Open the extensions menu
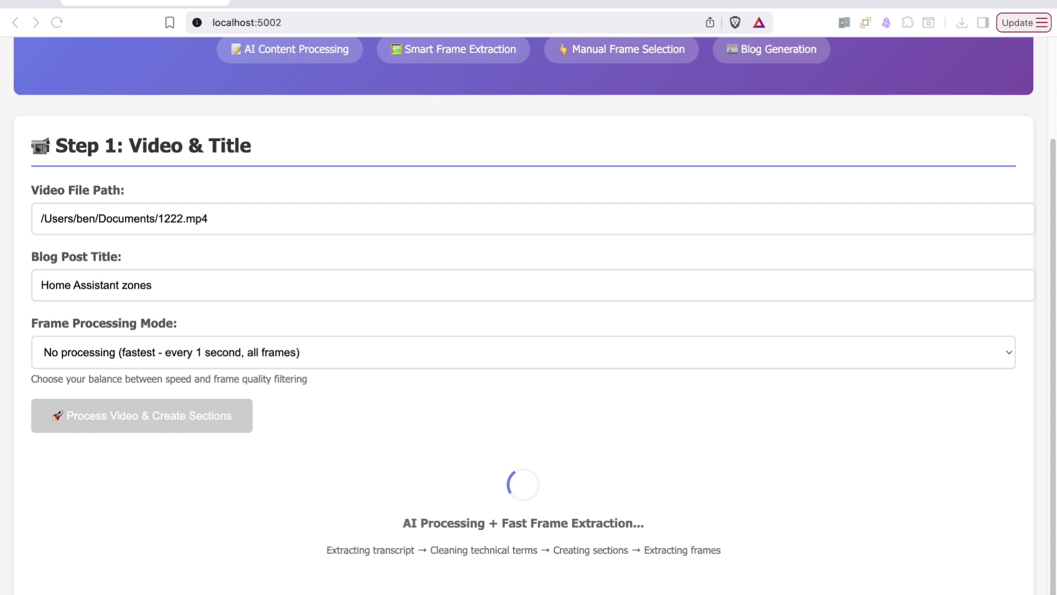The width and height of the screenshot is (1057, 595). click(x=907, y=23)
